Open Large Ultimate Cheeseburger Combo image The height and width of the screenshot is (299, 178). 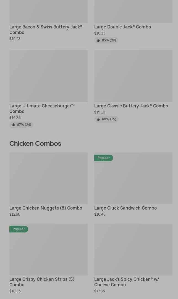click(x=48, y=76)
